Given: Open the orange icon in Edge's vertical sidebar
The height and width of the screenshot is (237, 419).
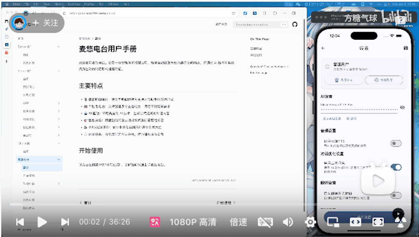Looking at the screenshot, I should pos(7,53).
